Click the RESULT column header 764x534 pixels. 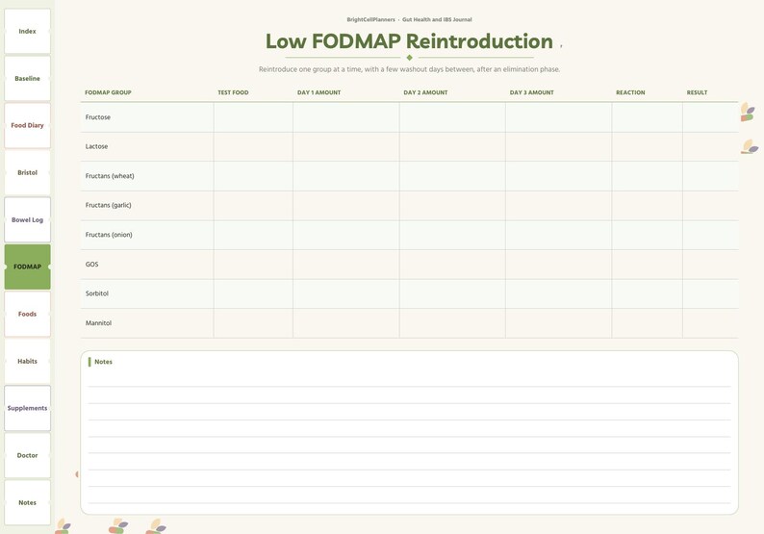click(697, 92)
